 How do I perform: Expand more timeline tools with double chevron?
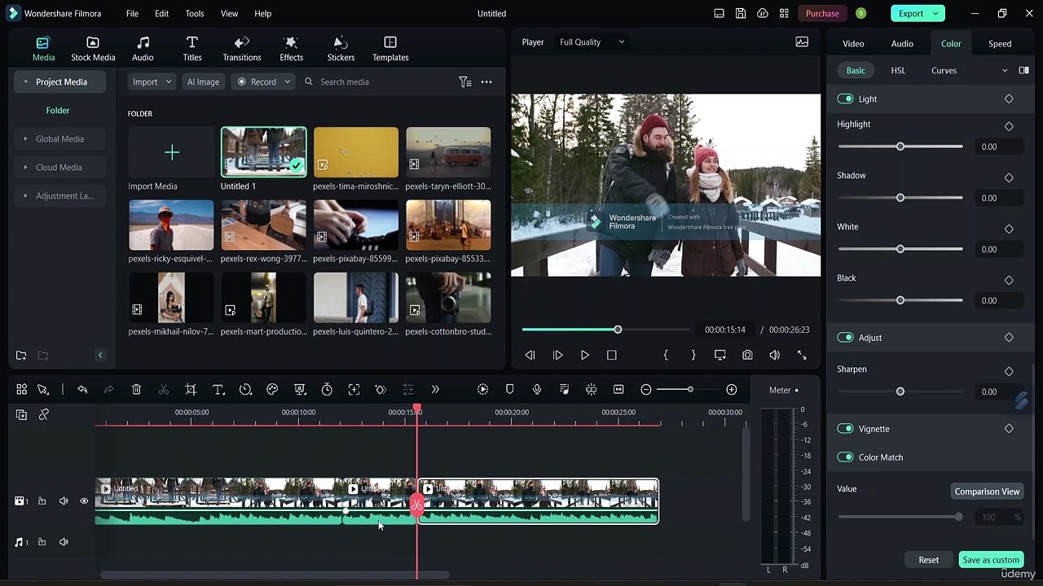click(435, 390)
